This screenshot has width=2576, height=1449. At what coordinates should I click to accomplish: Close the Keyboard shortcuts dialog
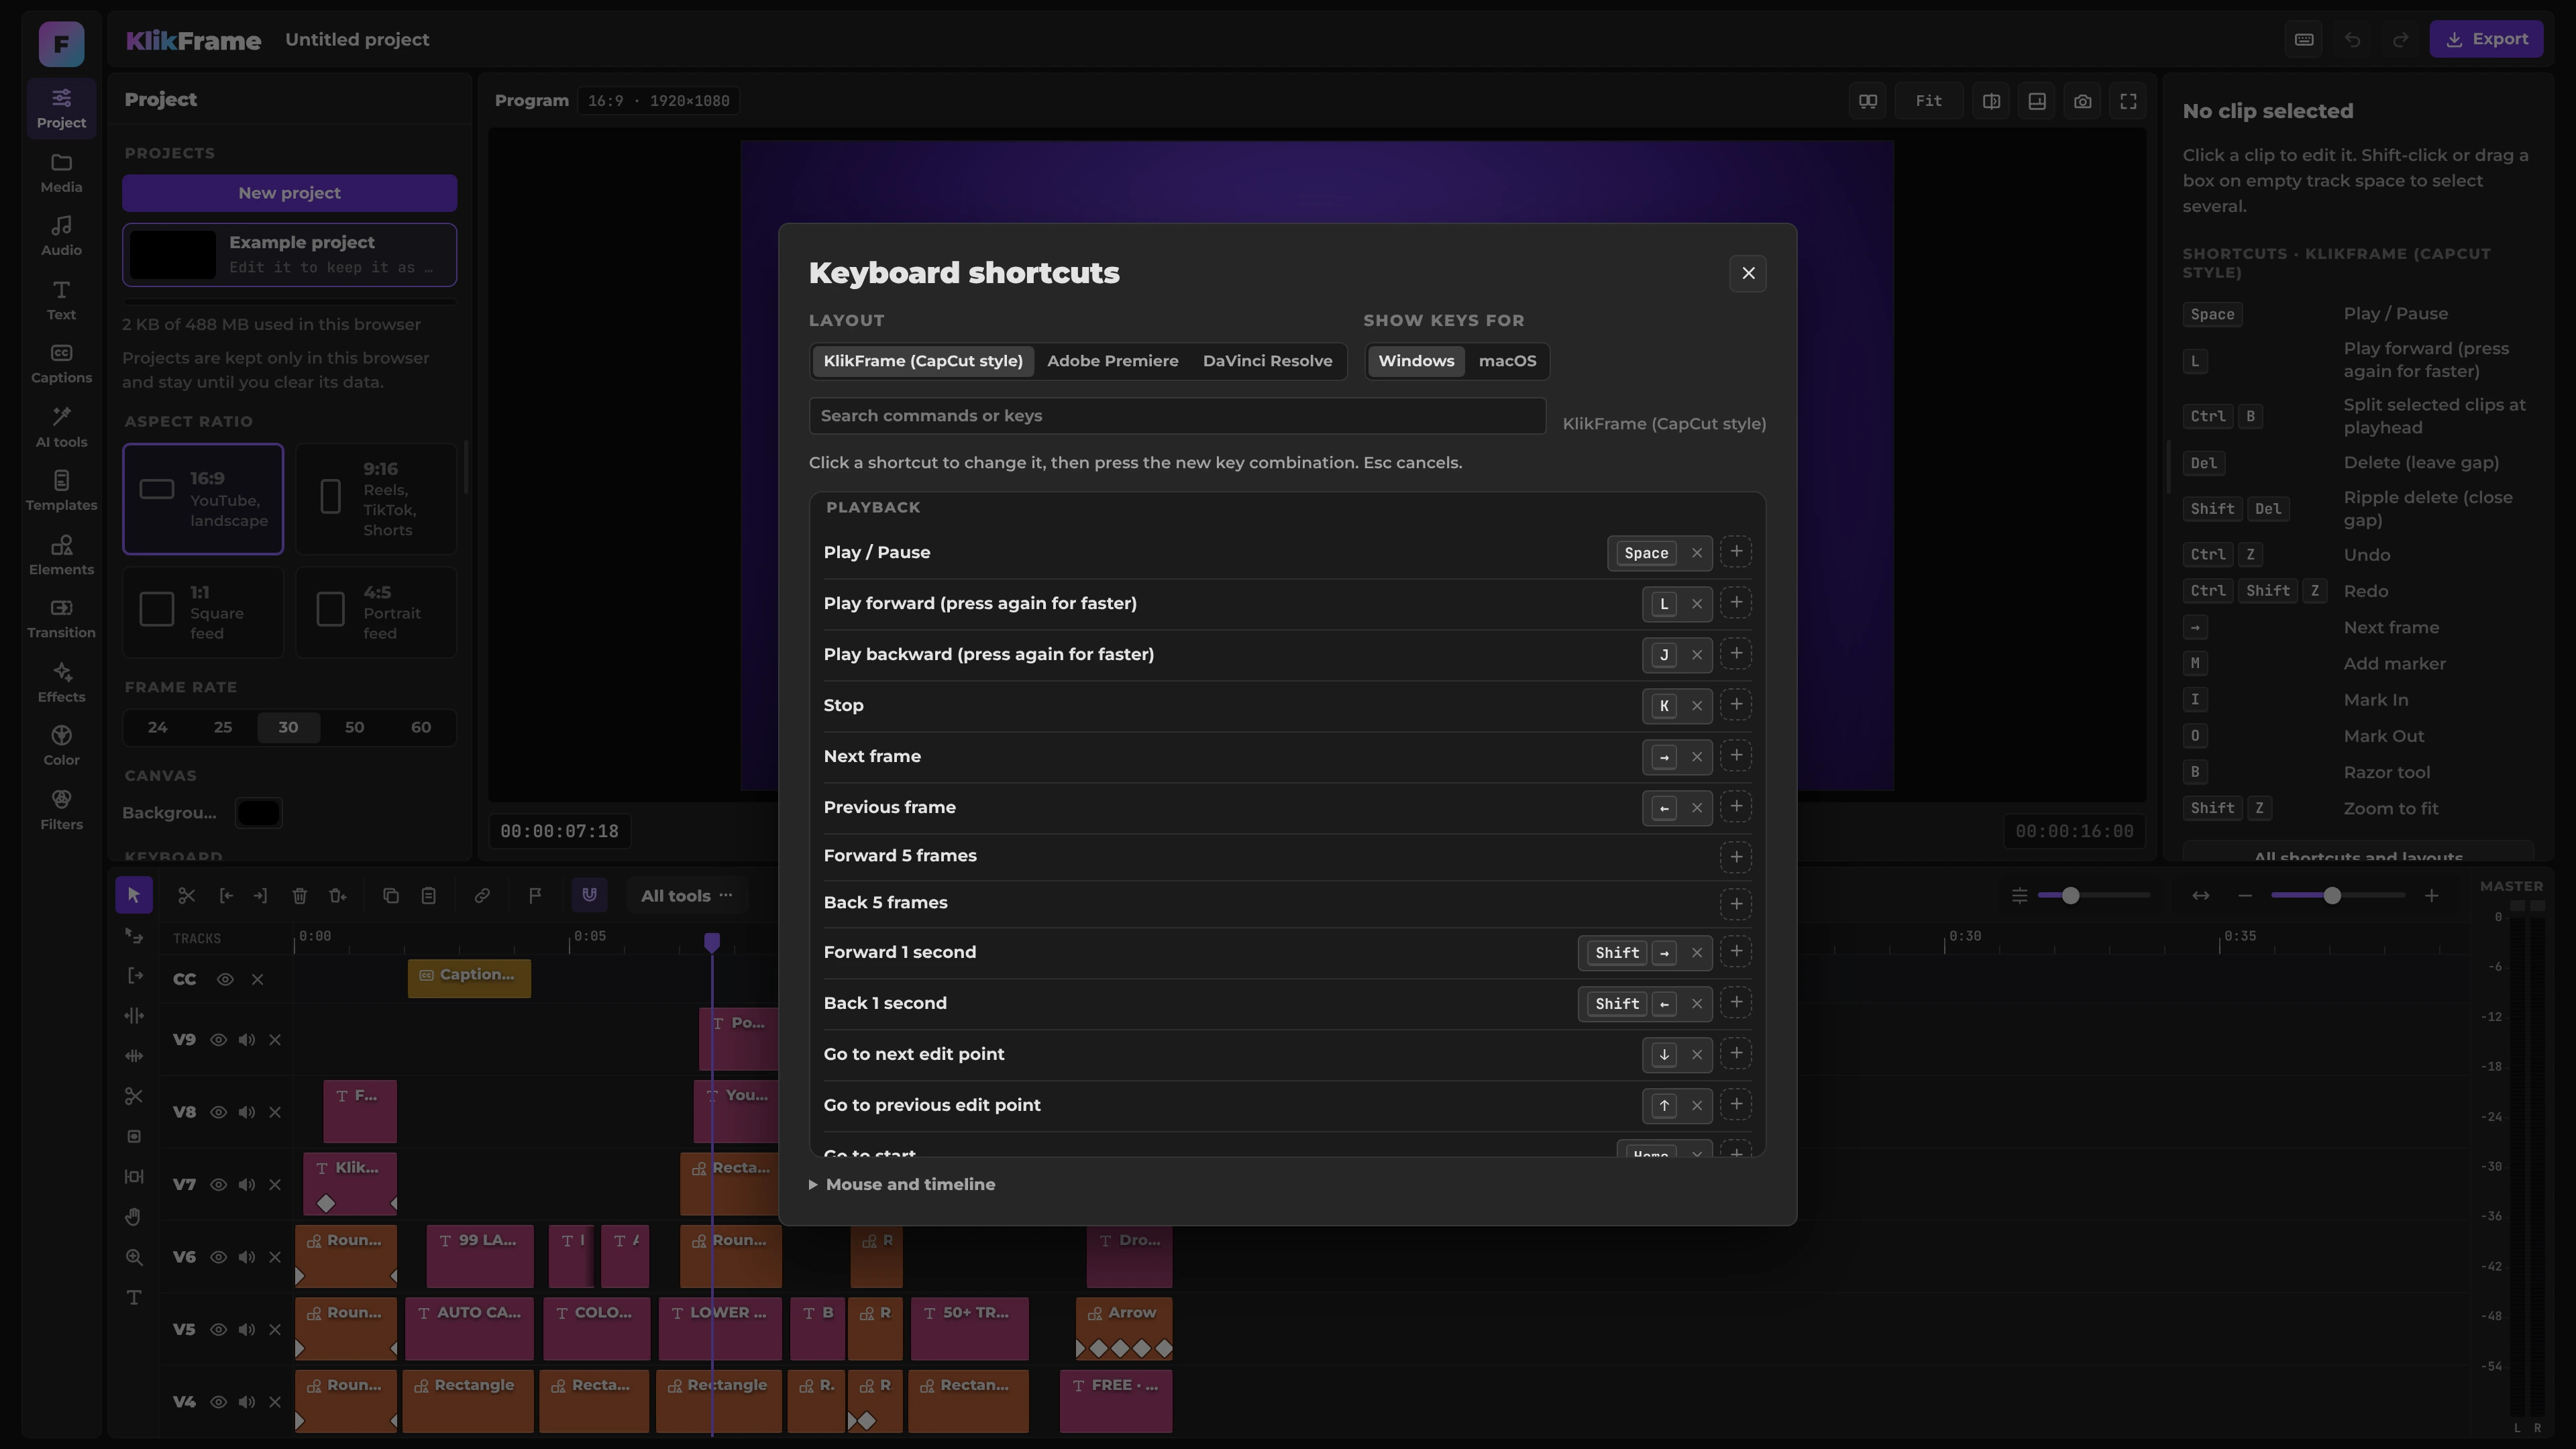1747,273
